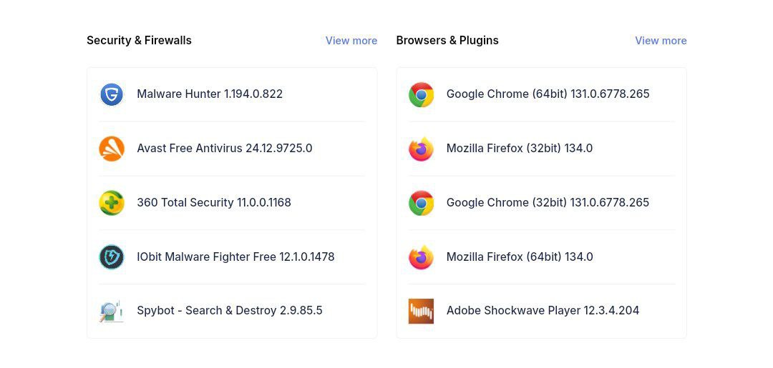Viewport: 773px width, 368px height.
Task: Click the Chrome icon beside the 32bit entry
Action: [x=421, y=203]
